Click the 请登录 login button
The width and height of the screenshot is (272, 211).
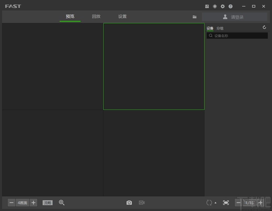click(235, 17)
